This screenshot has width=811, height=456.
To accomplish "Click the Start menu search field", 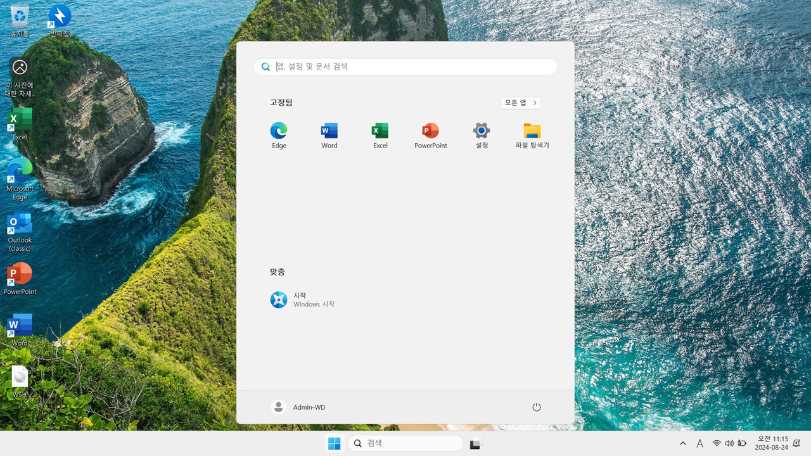I will (x=405, y=66).
